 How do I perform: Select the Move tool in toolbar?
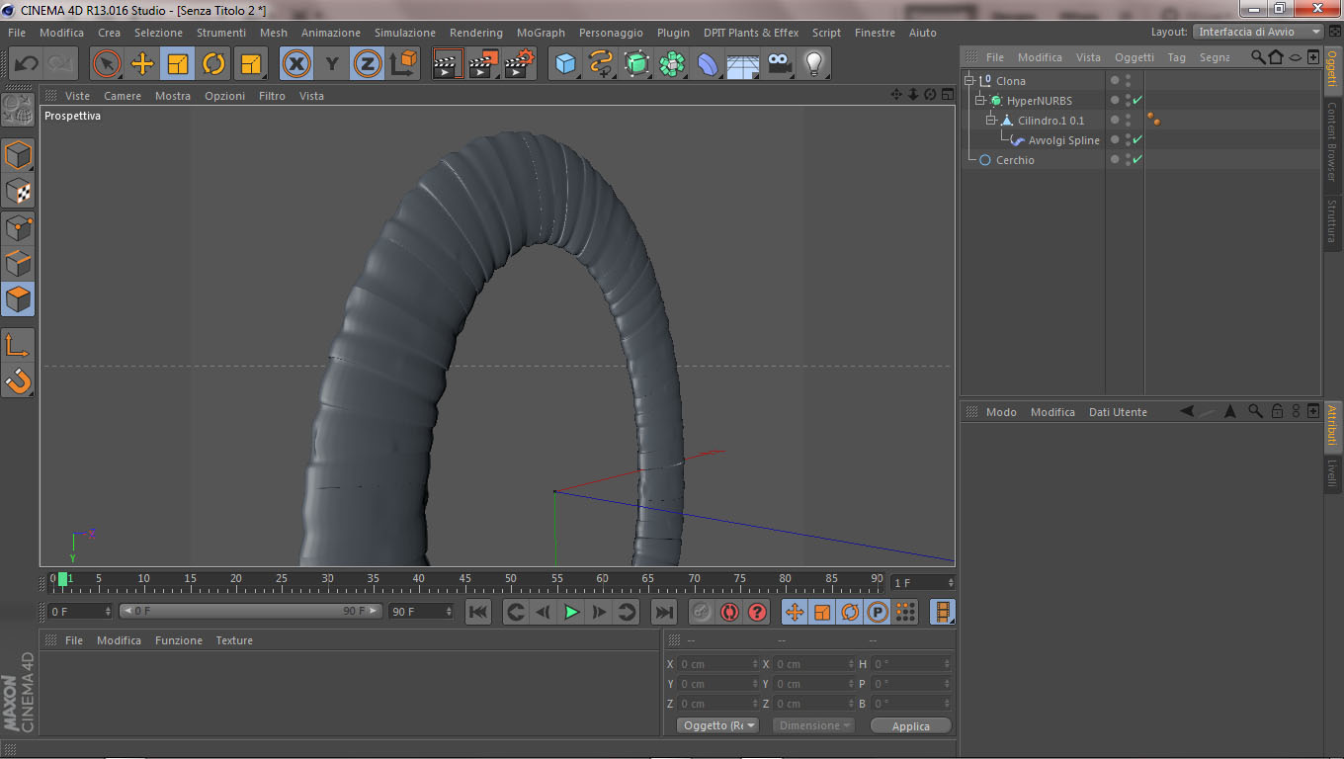click(x=142, y=64)
